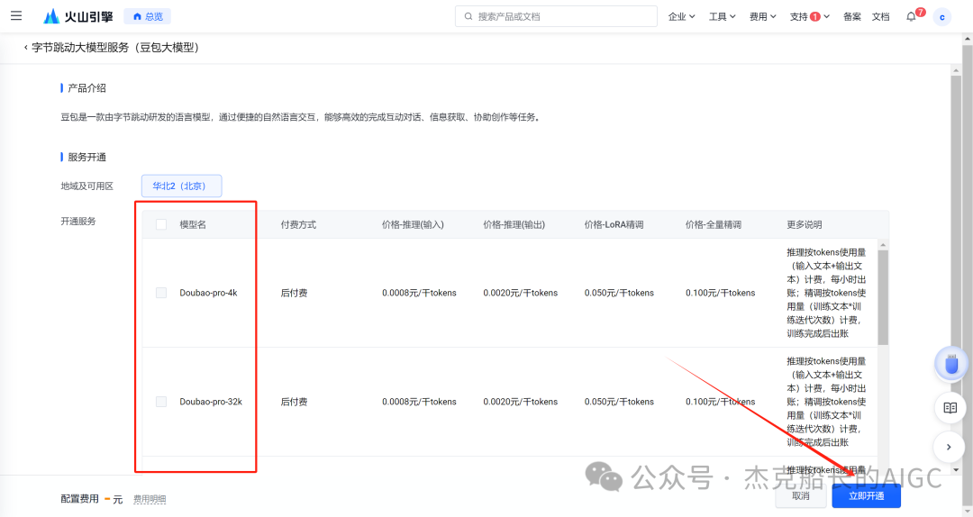Click the 价格-推理(输出) column header

coord(514,224)
